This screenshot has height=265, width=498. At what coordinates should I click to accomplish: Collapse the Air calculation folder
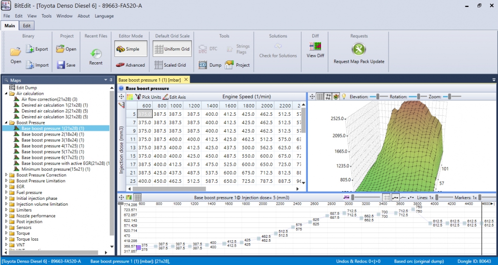pos(6,94)
